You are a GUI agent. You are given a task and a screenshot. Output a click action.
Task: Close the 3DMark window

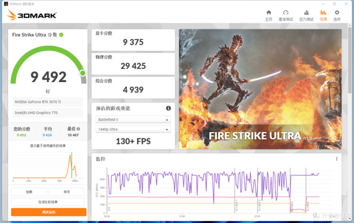(x=346, y=4)
